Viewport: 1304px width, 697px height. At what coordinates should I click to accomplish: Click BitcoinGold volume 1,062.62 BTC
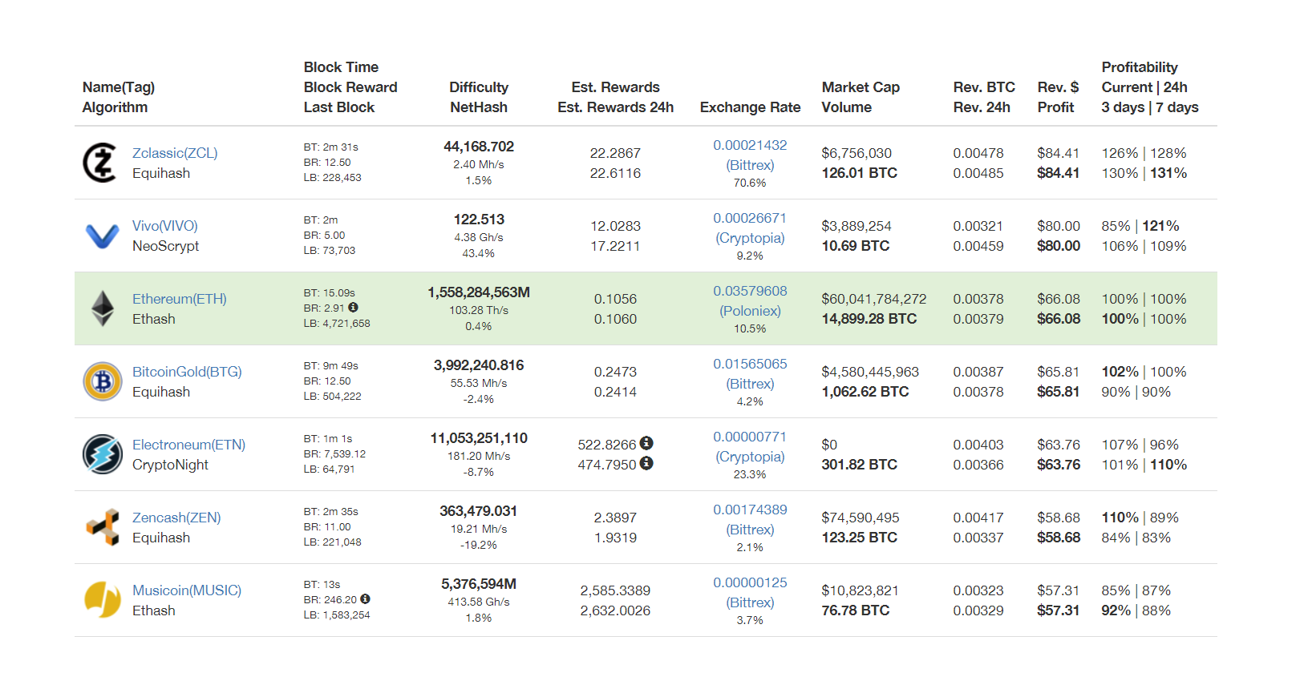pyautogui.click(x=865, y=392)
